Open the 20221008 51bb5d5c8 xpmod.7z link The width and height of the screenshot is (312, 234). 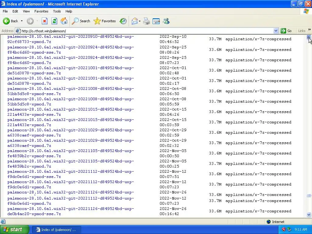tap(70, 101)
